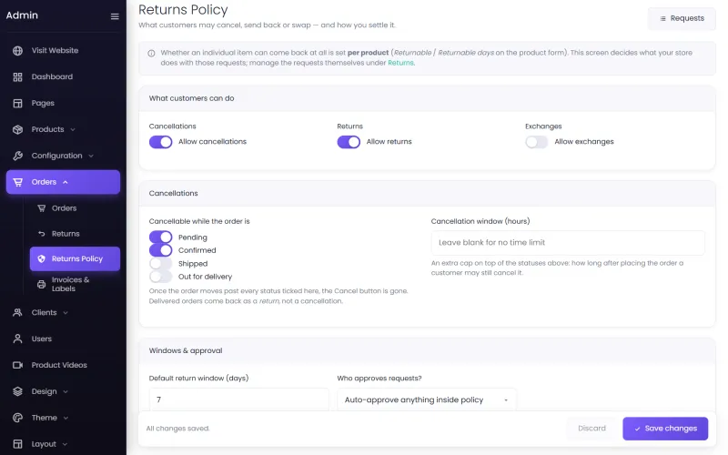Click the list icon on Requests button
This screenshot has width=728, height=455.
pos(663,18)
